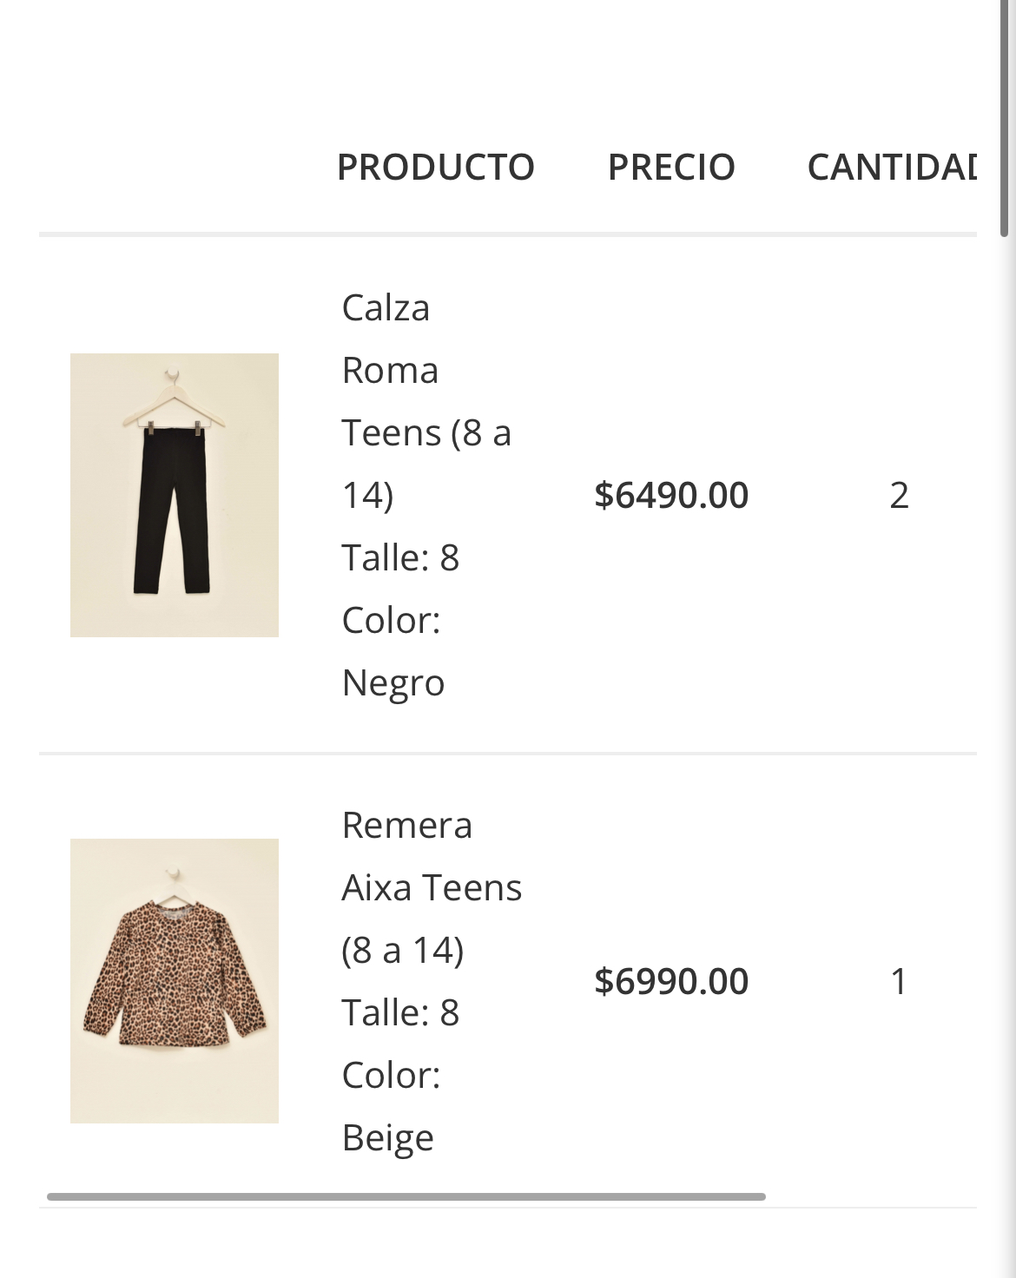The image size is (1016, 1278).
Task: Click the Calza Roma Teens product name
Action: (x=386, y=339)
